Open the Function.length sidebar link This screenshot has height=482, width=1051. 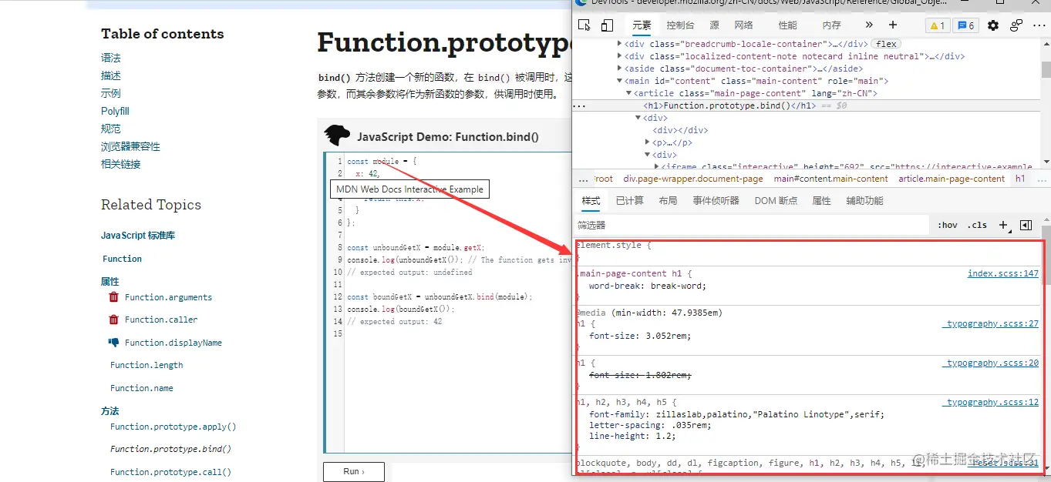[x=147, y=365]
